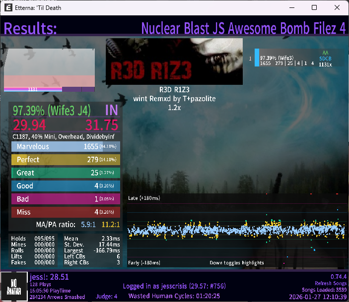Click the life graph in the top left
The image size is (349, 302).
point(49,70)
